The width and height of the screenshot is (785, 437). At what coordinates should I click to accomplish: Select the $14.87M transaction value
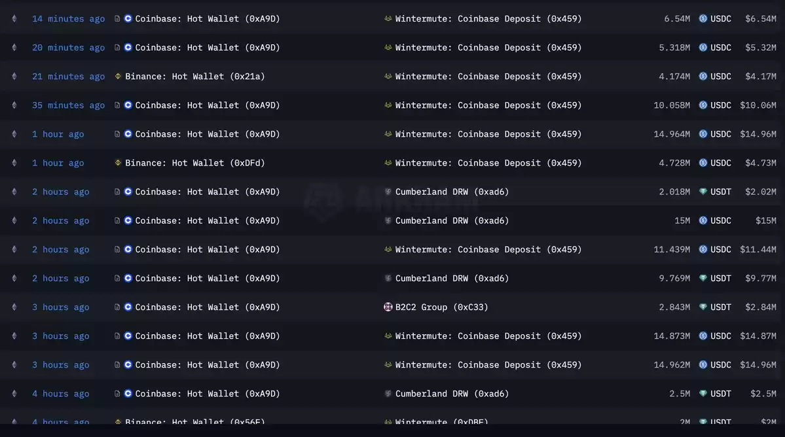[x=758, y=336]
